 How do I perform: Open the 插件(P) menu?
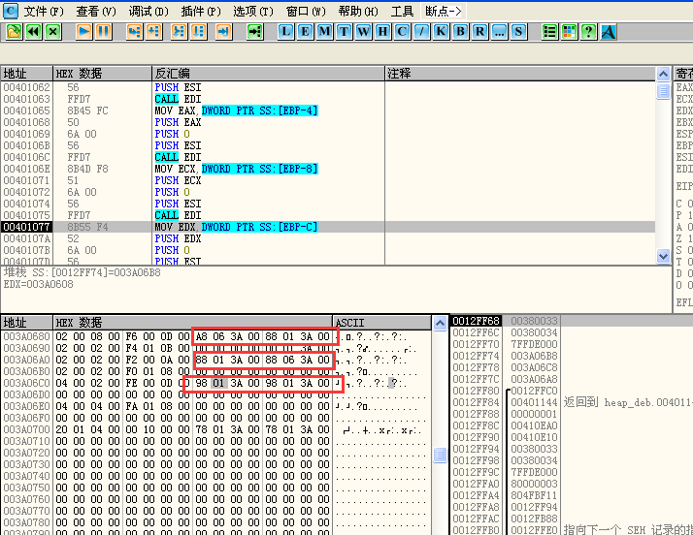pos(200,11)
